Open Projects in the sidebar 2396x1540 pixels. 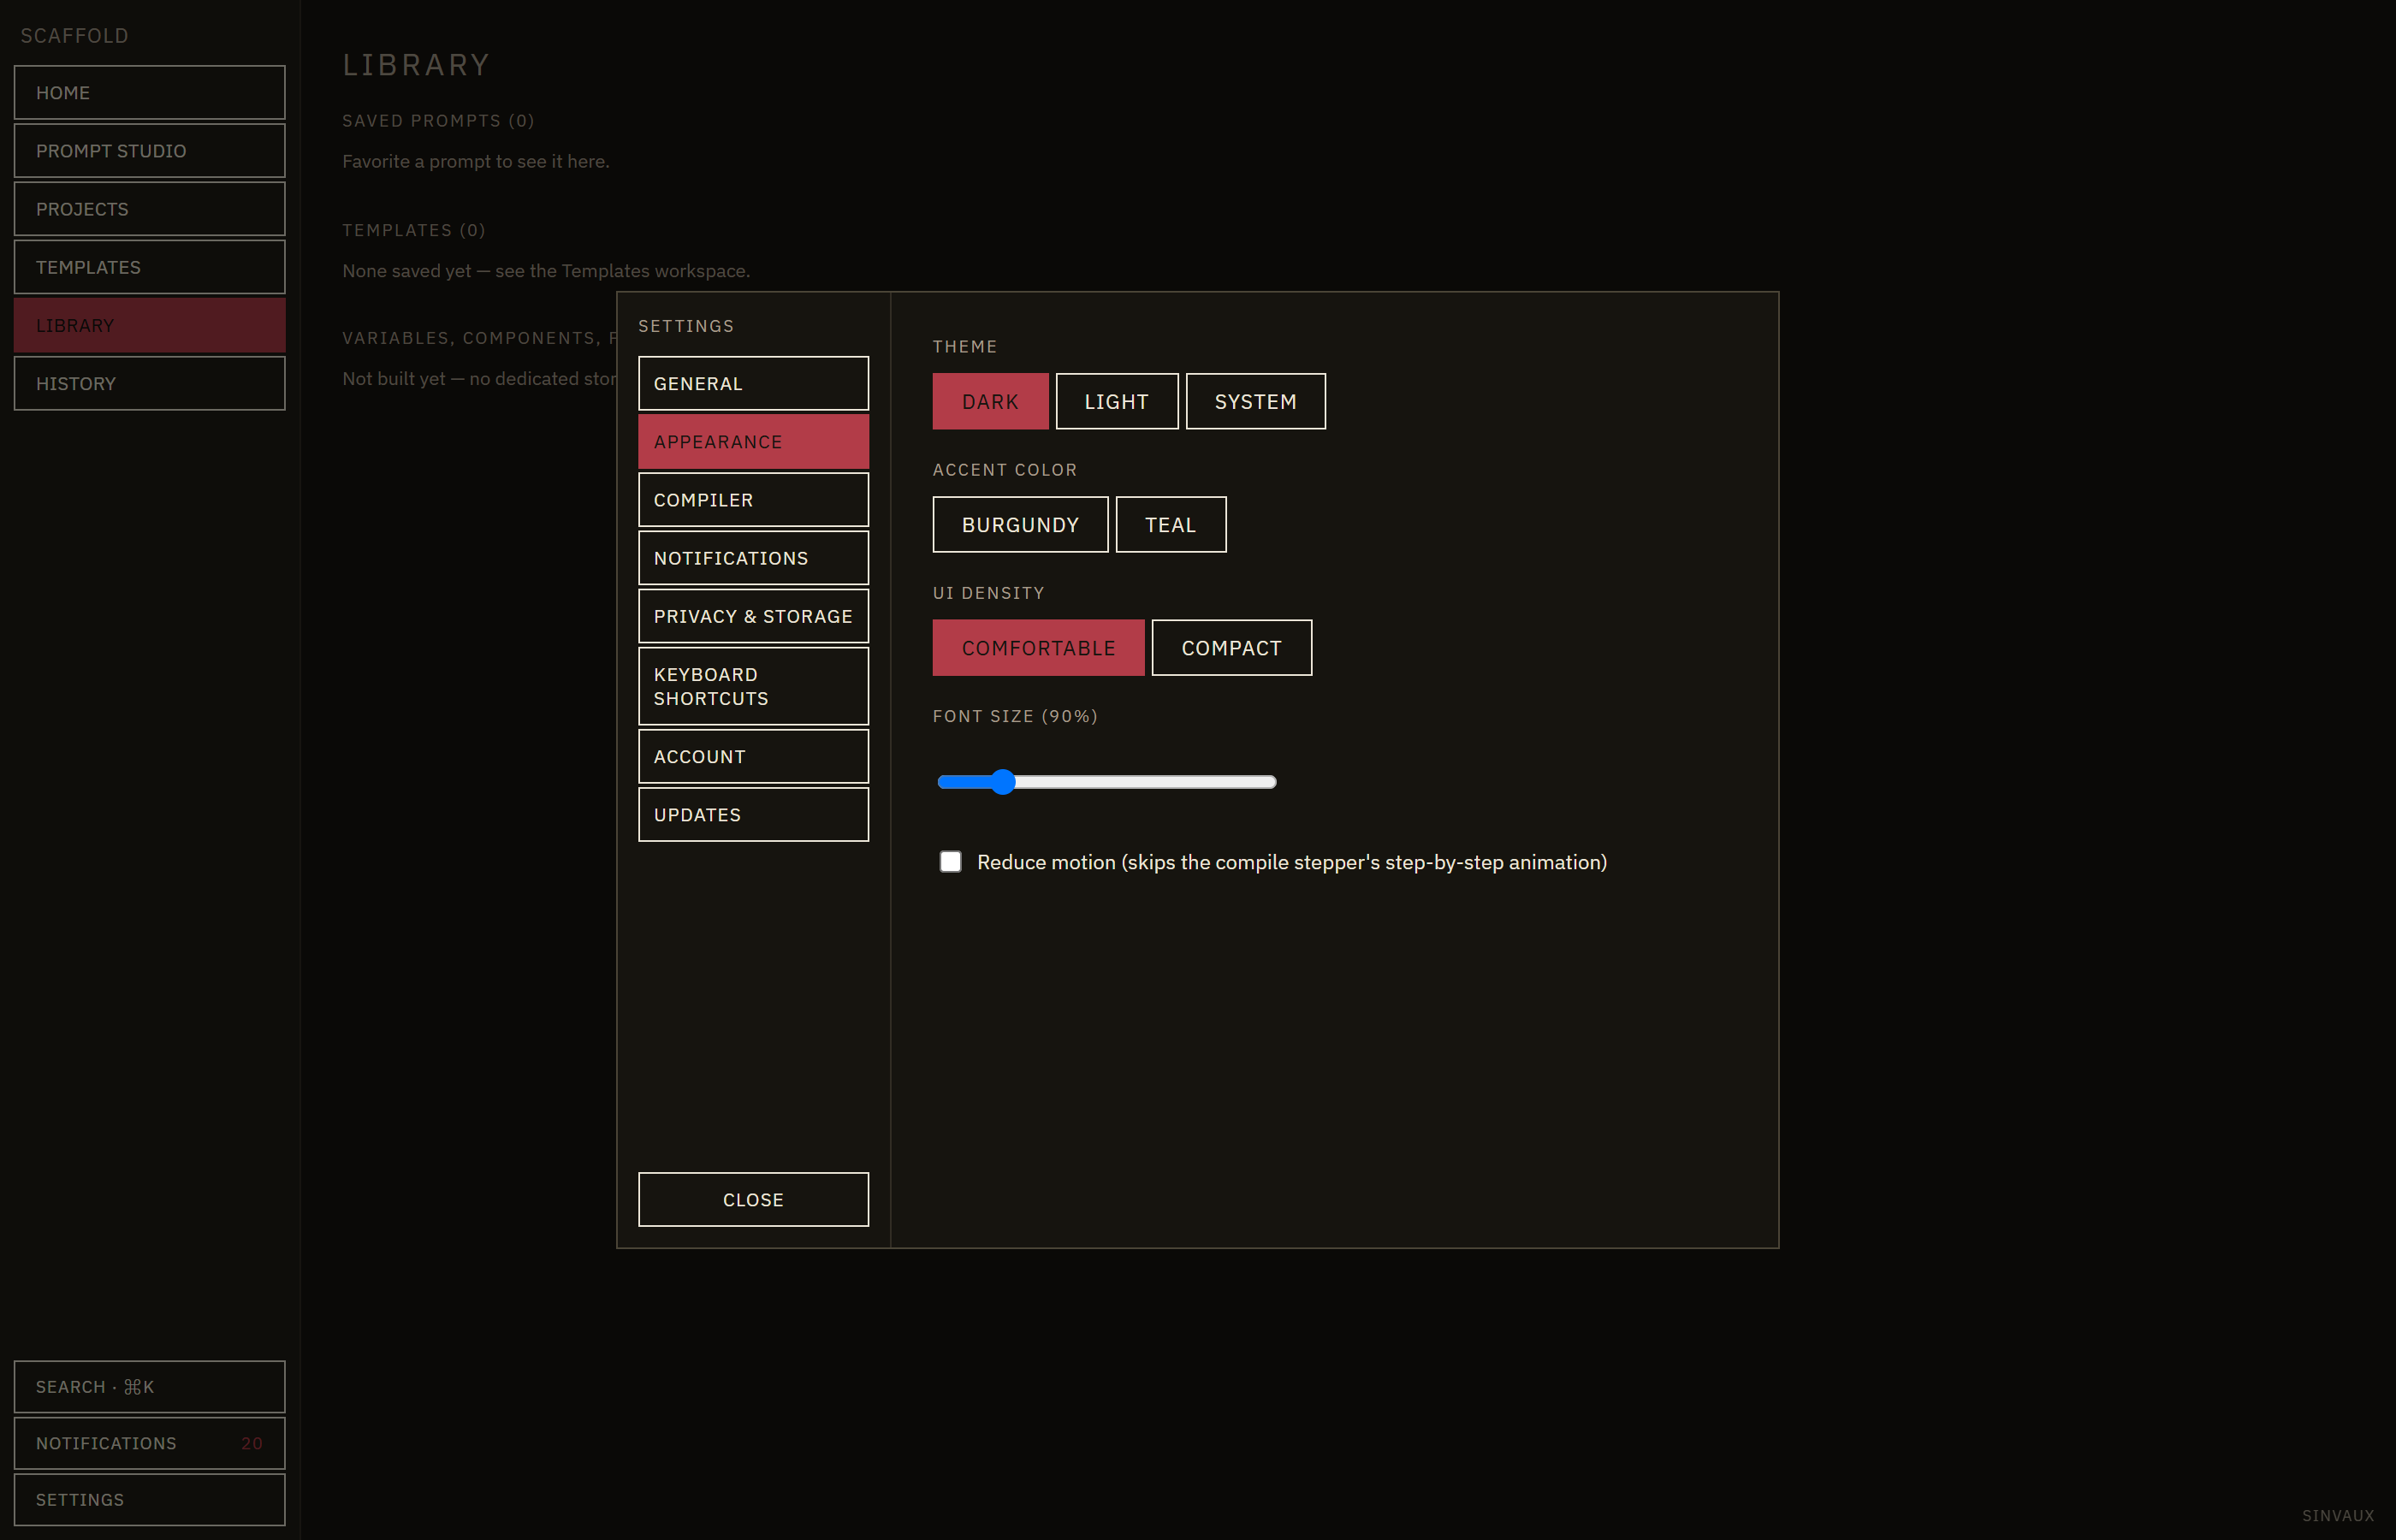pos(149,208)
